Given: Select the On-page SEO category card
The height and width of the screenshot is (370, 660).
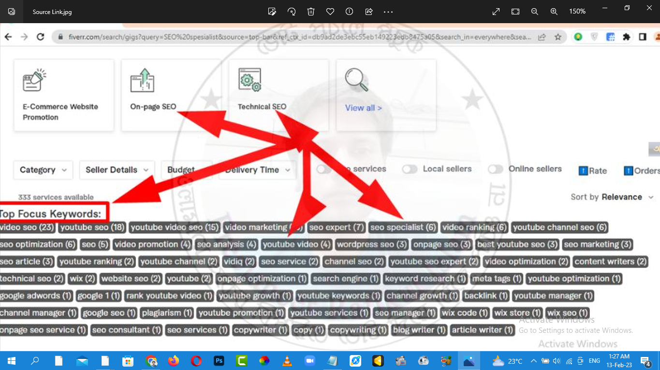Looking at the screenshot, I should 171,95.
